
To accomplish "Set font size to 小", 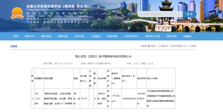I will coord(136,64).
